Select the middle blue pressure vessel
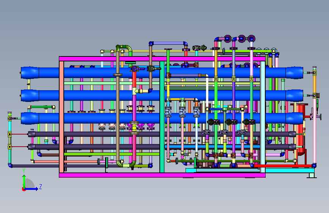 (162, 95)
